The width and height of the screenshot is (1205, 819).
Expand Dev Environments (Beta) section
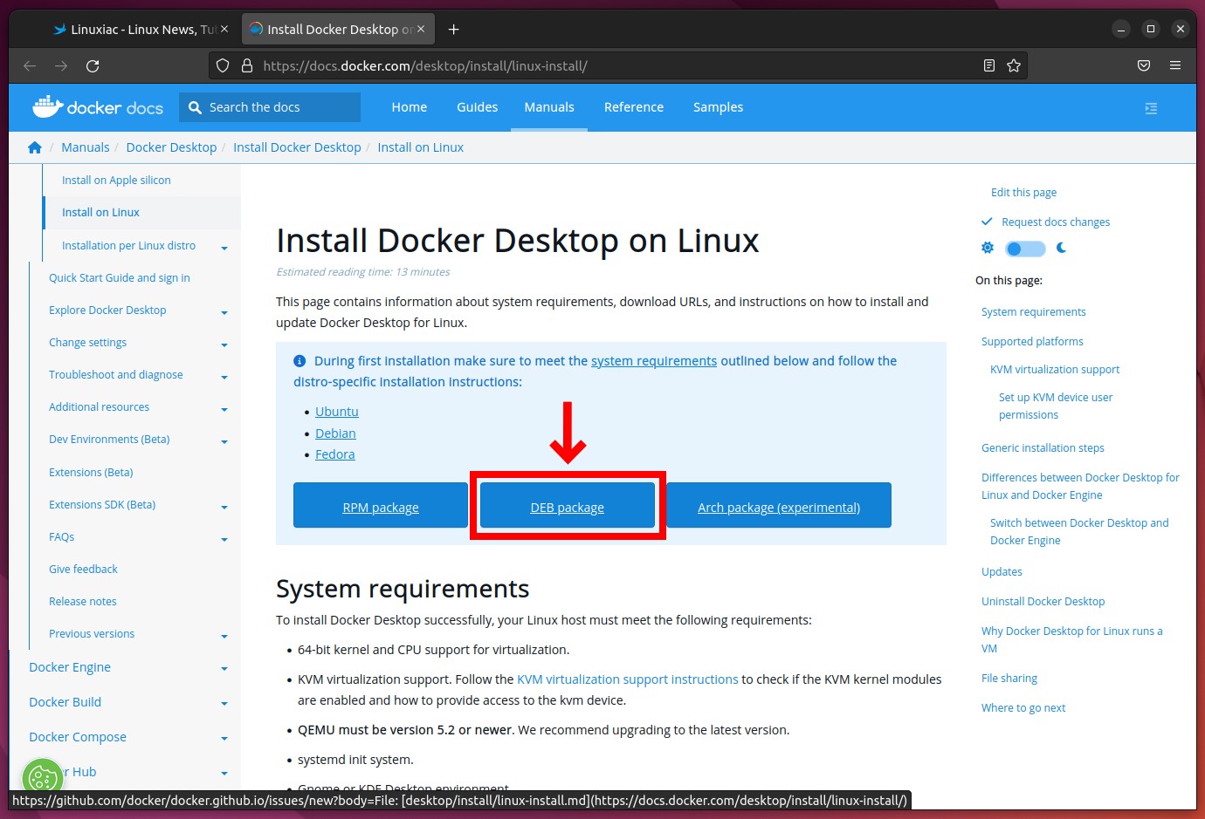(224, 441)
